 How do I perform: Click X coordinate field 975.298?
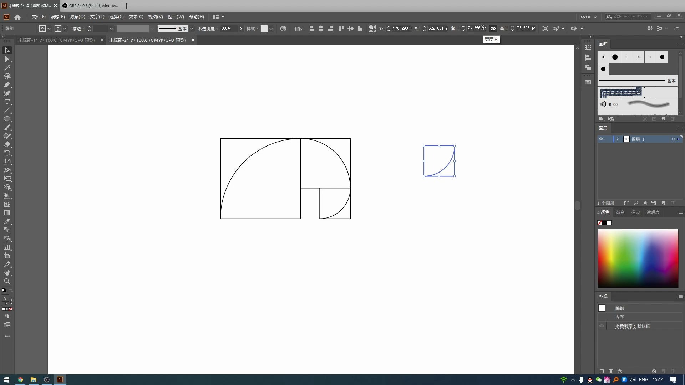(x=402, y=29)
